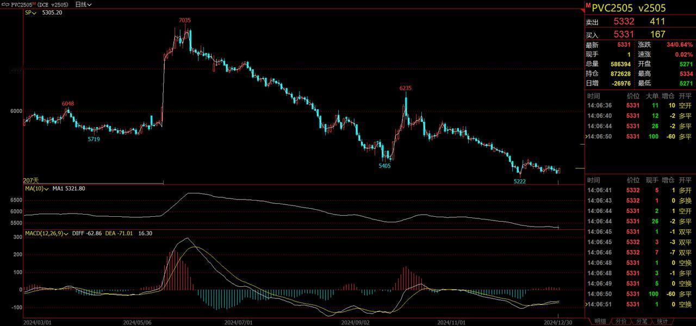Click the ask volume 411
696x326 pixels.
coord(657,22)
